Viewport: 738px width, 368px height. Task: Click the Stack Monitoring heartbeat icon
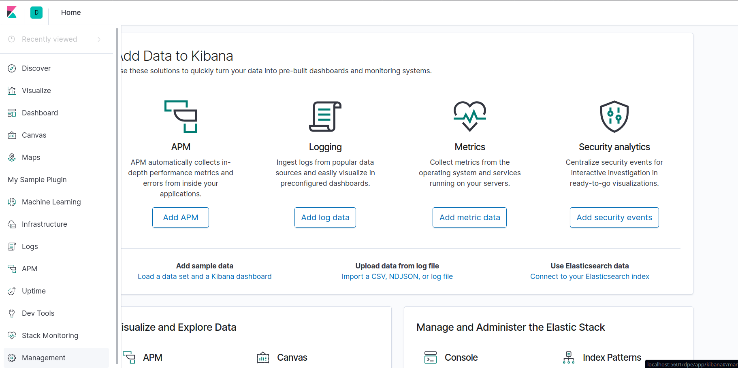coord(12,336)
